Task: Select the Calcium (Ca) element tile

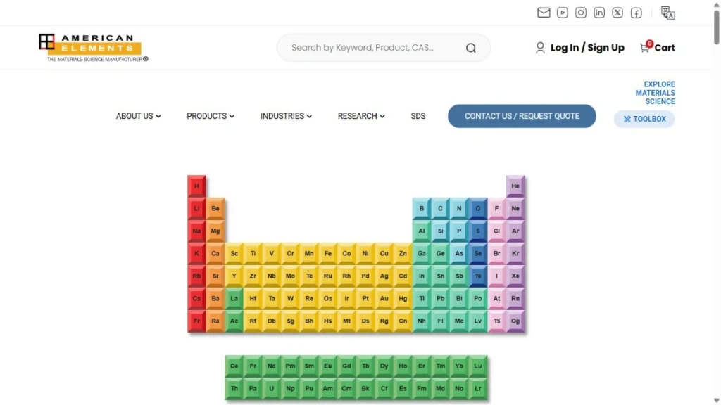Action: [x=215, y=253]
